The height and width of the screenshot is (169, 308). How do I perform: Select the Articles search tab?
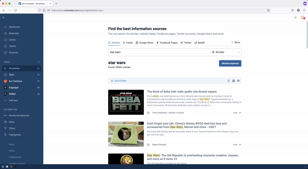pyautogui.click(x=114, y=43)
